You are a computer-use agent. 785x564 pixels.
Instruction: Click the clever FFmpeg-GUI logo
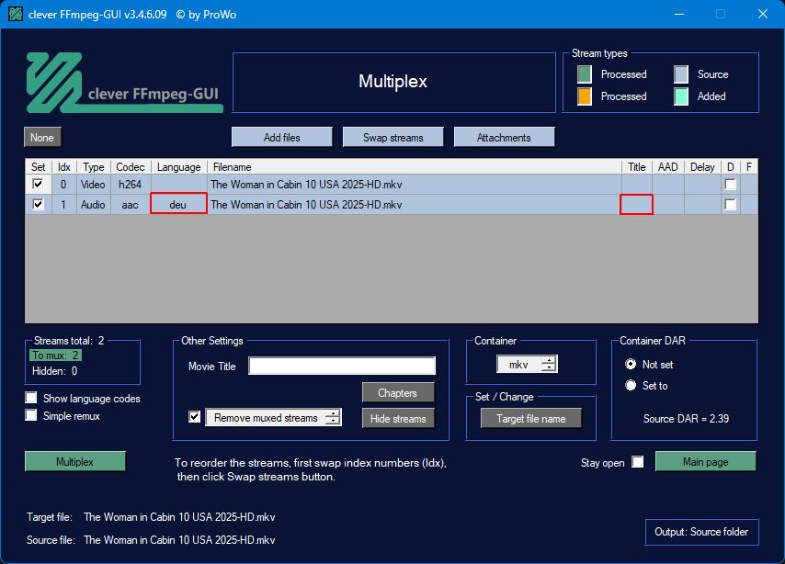point(124,83)
